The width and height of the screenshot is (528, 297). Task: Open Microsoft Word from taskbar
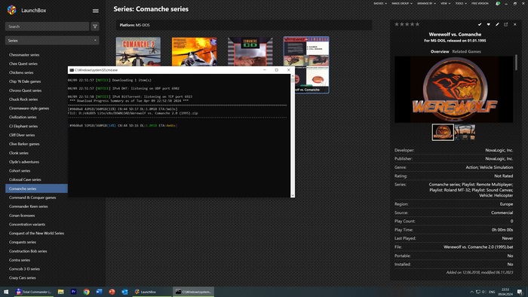tap(99, 292)
